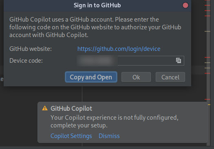Image resolution: width=214 pixels, height=149 pixels.
Task: Click the "GitHub website:" label
Action: pyautogui.click(x=31, y=49)
